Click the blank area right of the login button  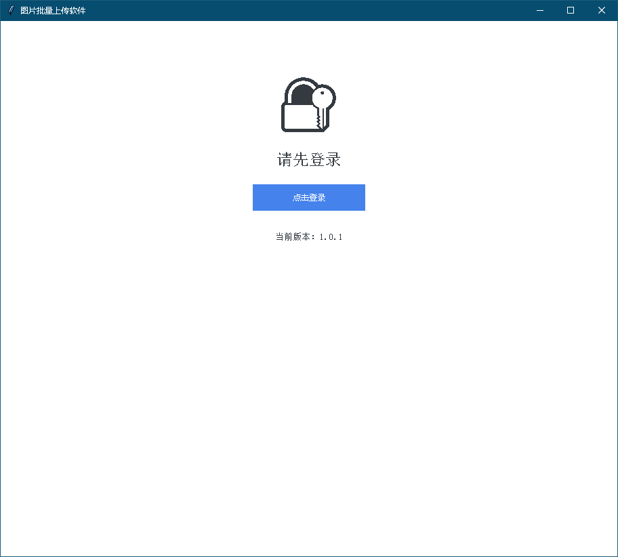tap(488, 197)
